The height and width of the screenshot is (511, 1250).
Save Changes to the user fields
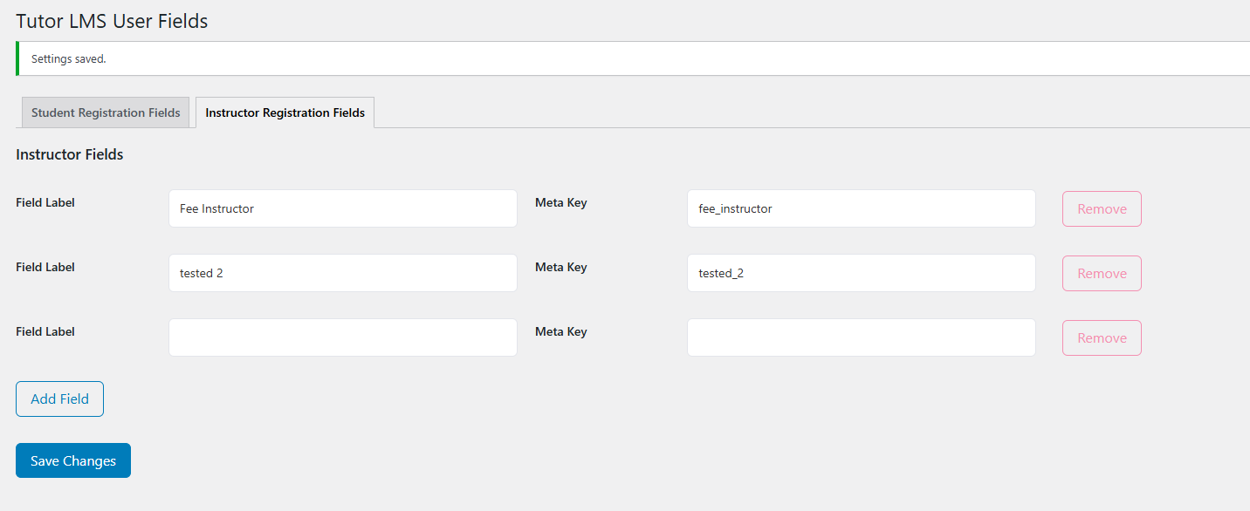(73, 460)
